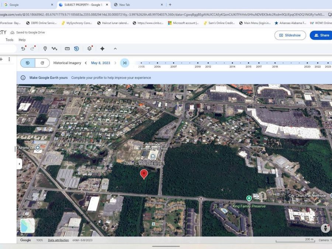
Task: Open the Data attribution link
Action: click(x=58, y=240)
